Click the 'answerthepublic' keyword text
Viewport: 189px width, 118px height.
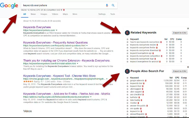137,114
